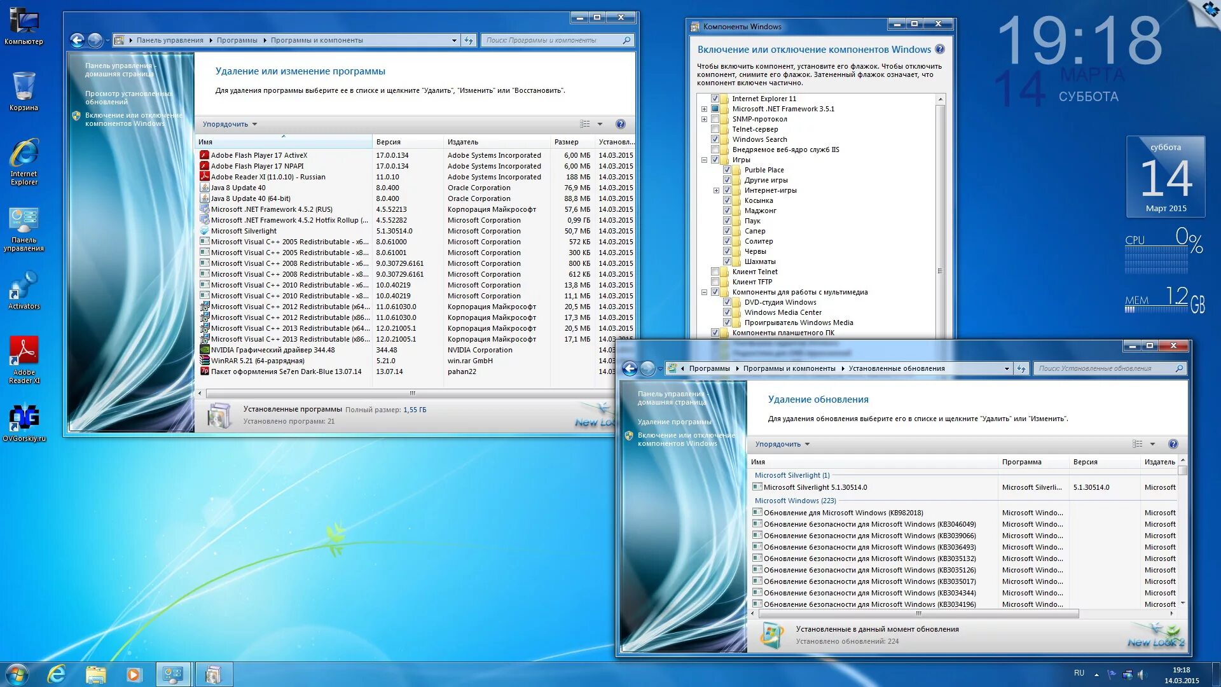Uncheck the Internet Explorer 11 checkbox
This screenshot has width=1221, height=687.
715,99
